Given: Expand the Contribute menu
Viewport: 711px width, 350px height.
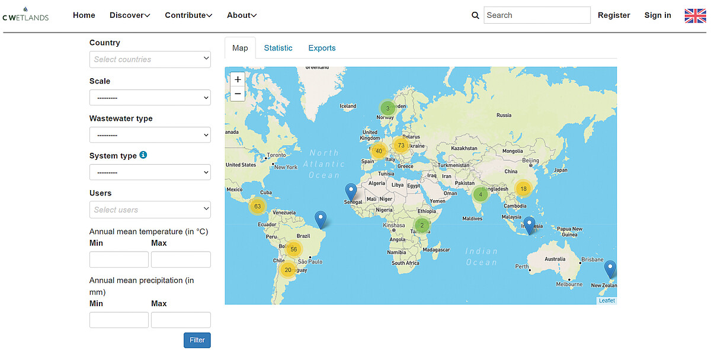Looking at the screenshot, I should pyautogui.click(x=188, y=15).
